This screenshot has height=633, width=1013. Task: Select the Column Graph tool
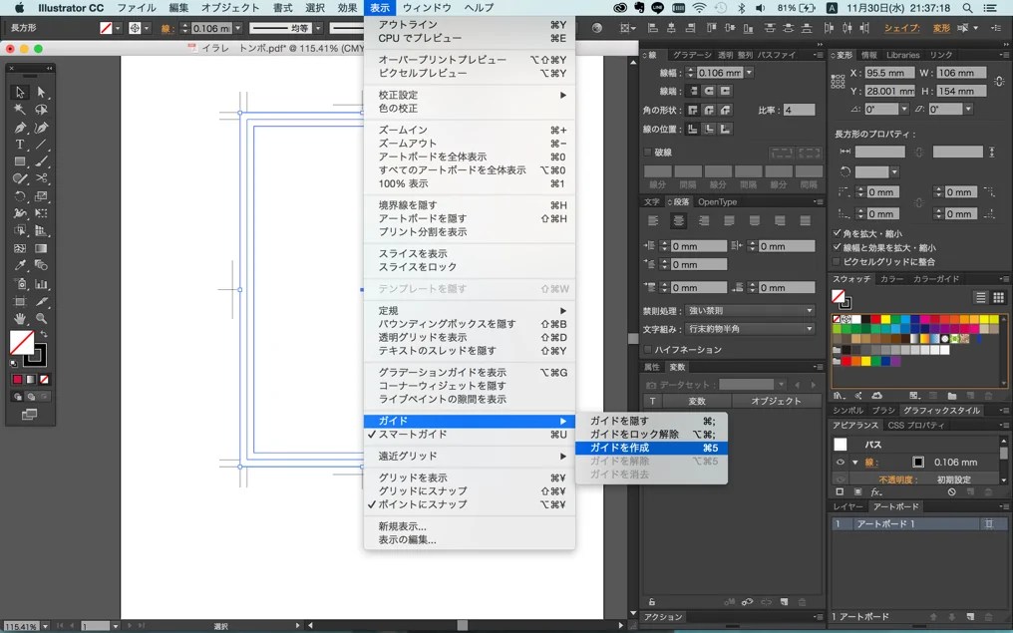(41, 283)
